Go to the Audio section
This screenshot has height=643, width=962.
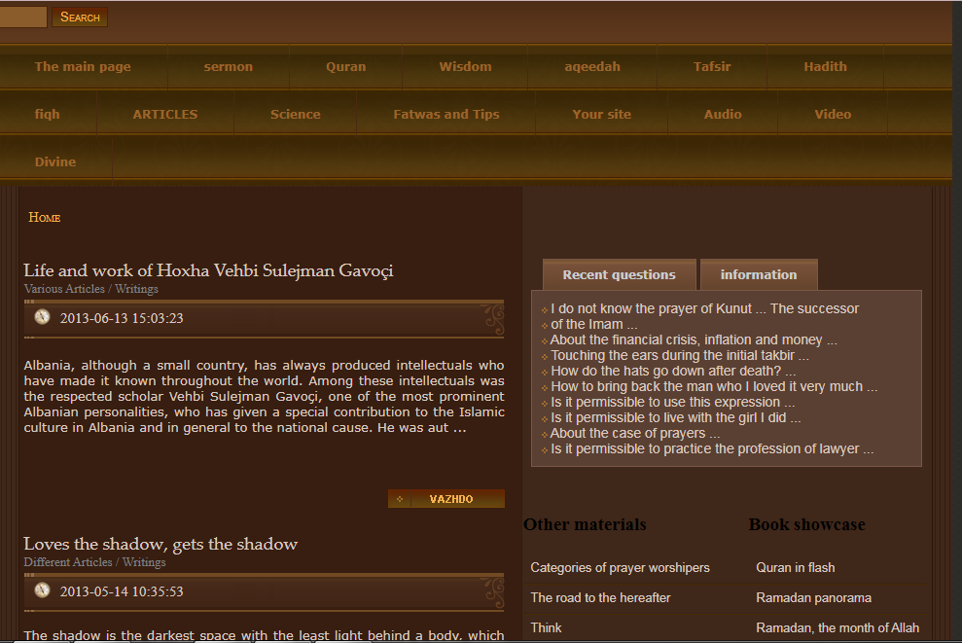(x=723, y=114)
